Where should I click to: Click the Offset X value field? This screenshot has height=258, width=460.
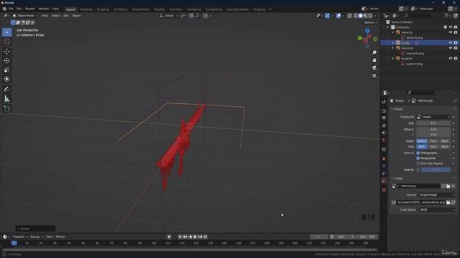pyautogui.click(x=433, y=130)
